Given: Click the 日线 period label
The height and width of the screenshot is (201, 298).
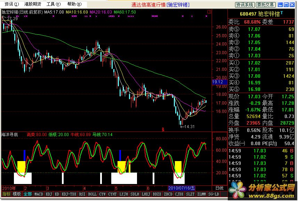Looking at the screenshot, I should click(x=219, y=188).
